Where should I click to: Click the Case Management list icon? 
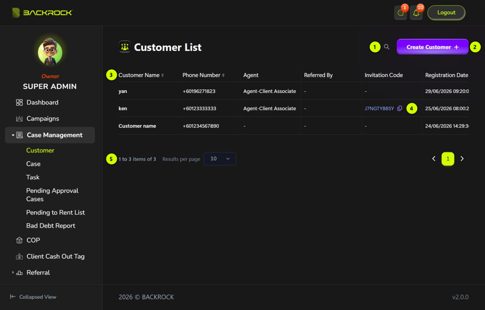pos(19,135)
